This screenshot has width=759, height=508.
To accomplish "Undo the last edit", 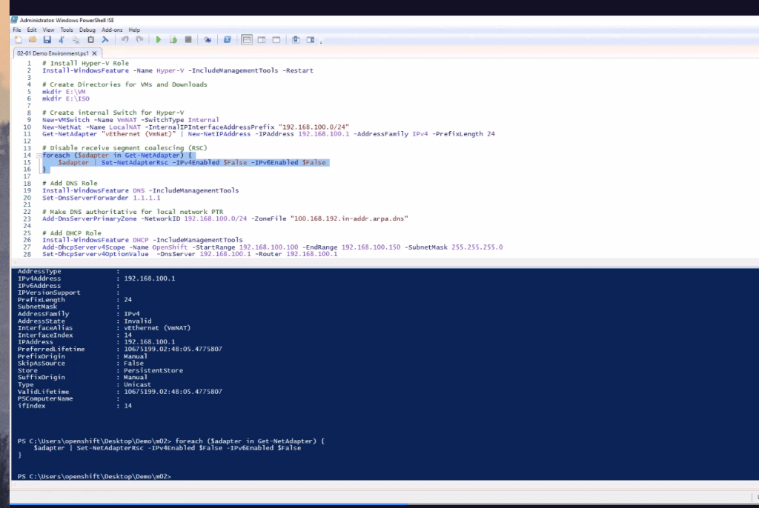I will pos(125,40).
